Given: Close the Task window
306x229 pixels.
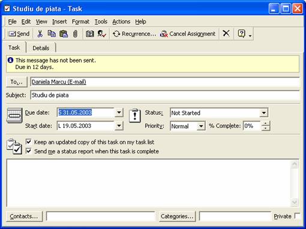Looking at the screenshot, I should (298, 8).
